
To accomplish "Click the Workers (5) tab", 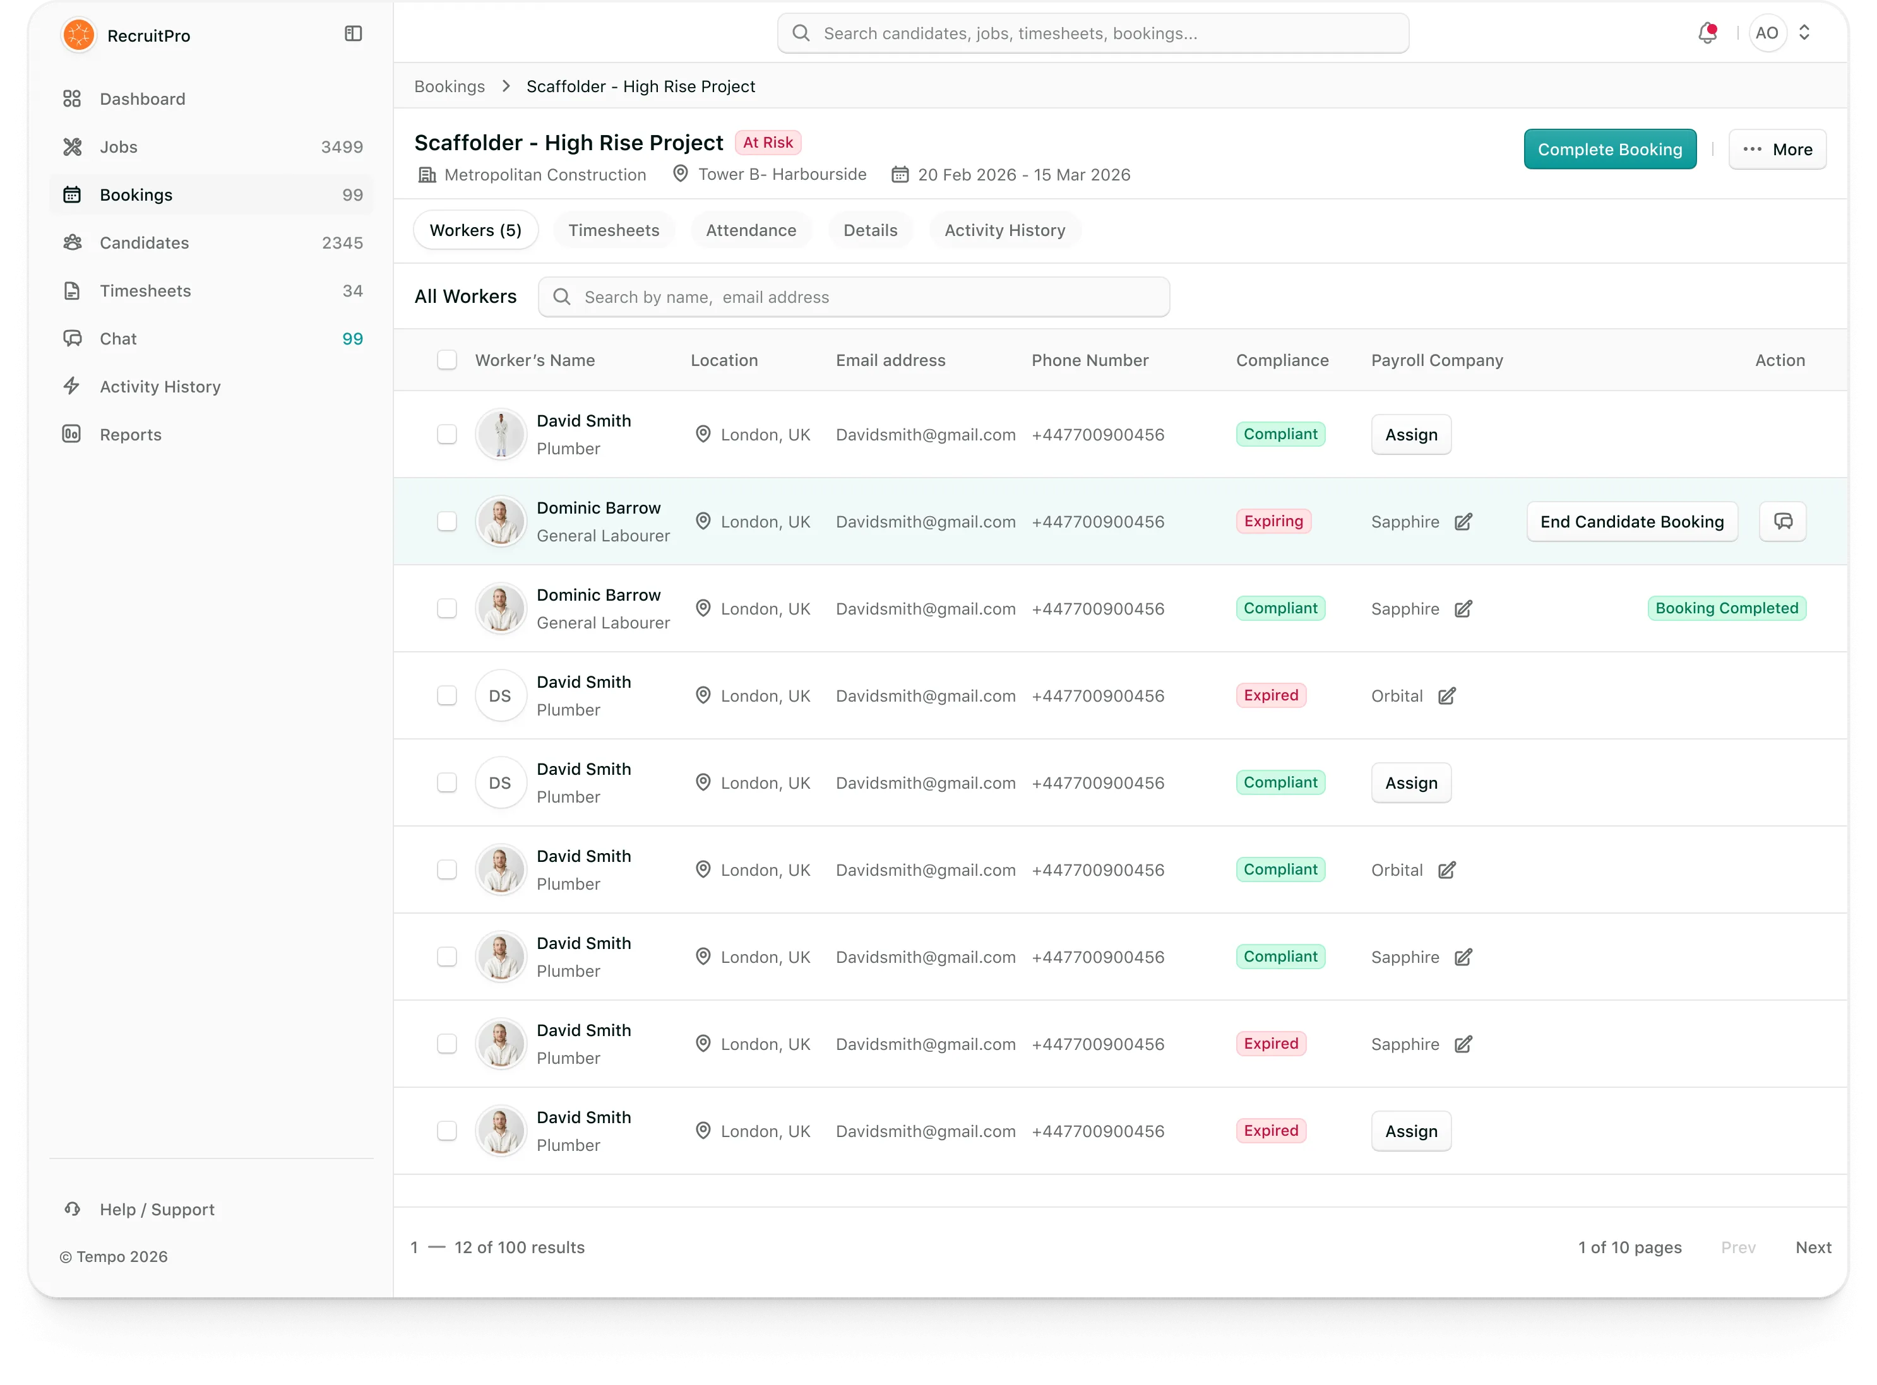I will pyautogui.click(x=475, y=230).
